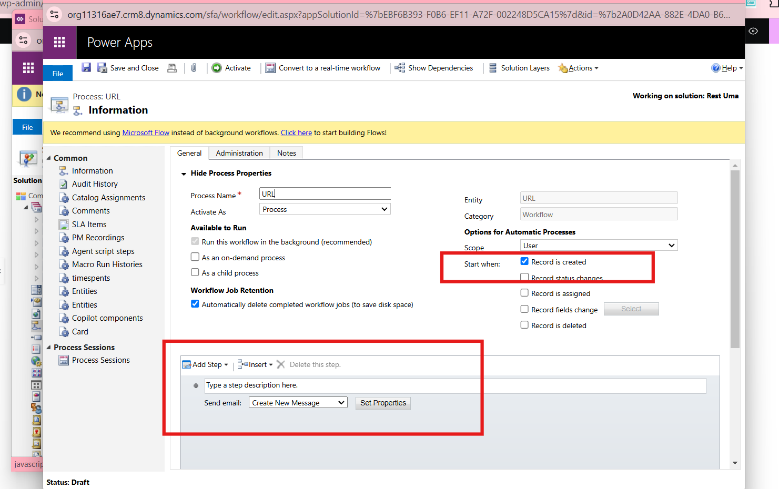
Task: Follow the Click here link
Action: point(296,133)
